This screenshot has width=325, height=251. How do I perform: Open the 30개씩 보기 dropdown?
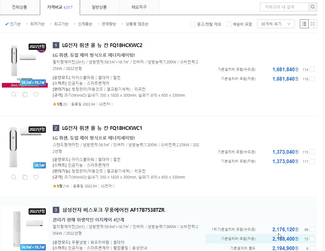(276, 24)
